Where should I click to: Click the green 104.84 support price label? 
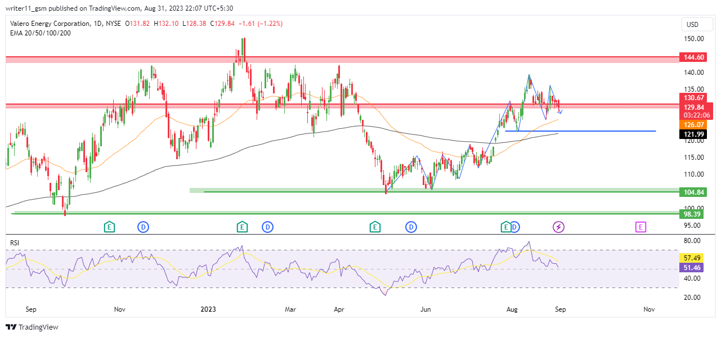(693, 192)
